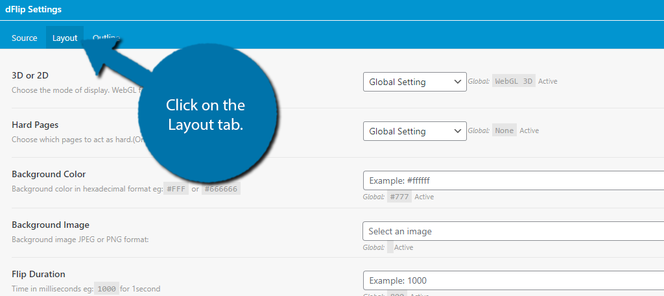Select the 'Hard Pages' label
The height and width of the screenshot is (296, 664).
35,125
